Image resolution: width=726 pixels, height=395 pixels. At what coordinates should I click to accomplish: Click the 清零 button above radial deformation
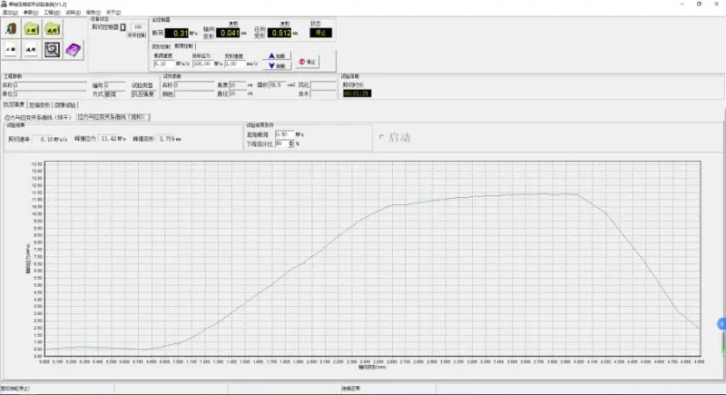click(284, 23)
